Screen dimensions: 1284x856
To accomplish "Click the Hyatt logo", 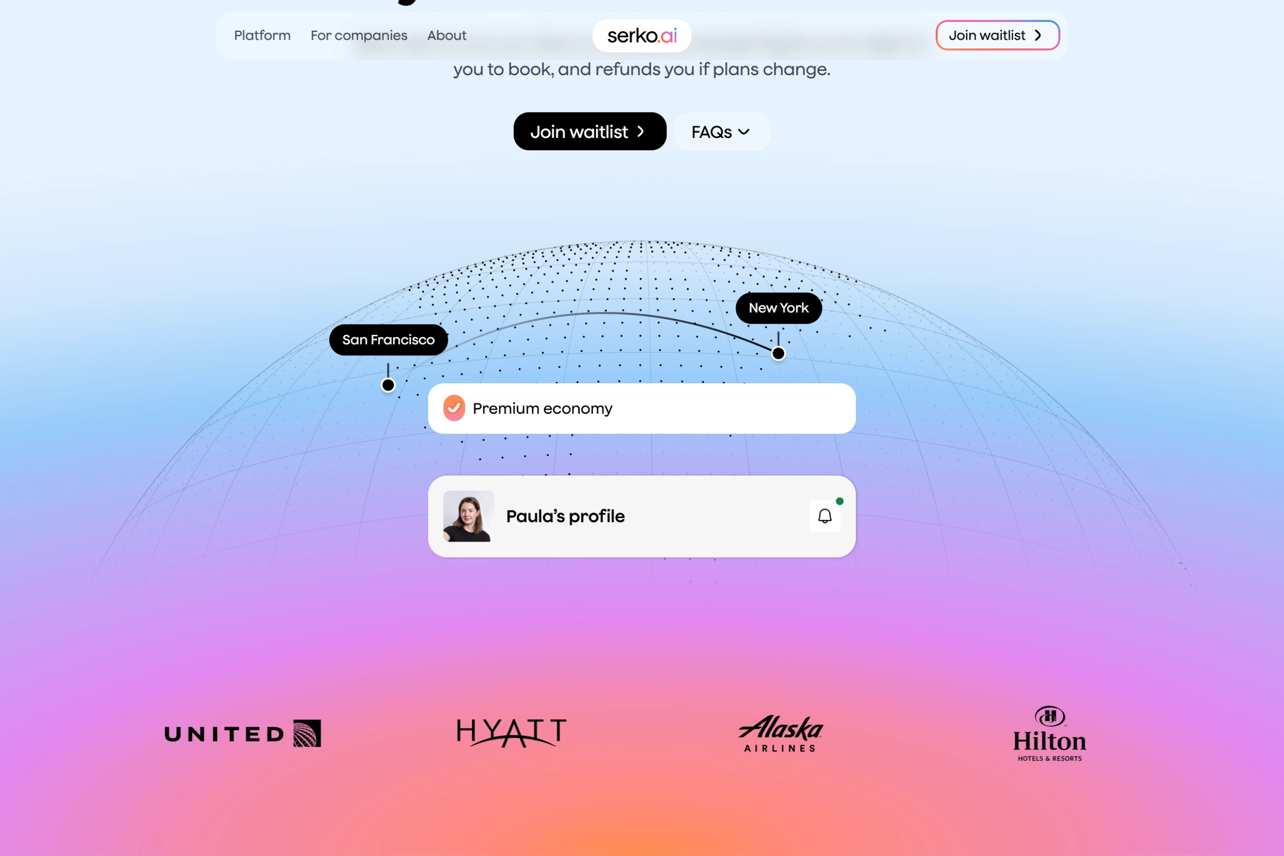I will pyautogui.click(x=511, y=732).
